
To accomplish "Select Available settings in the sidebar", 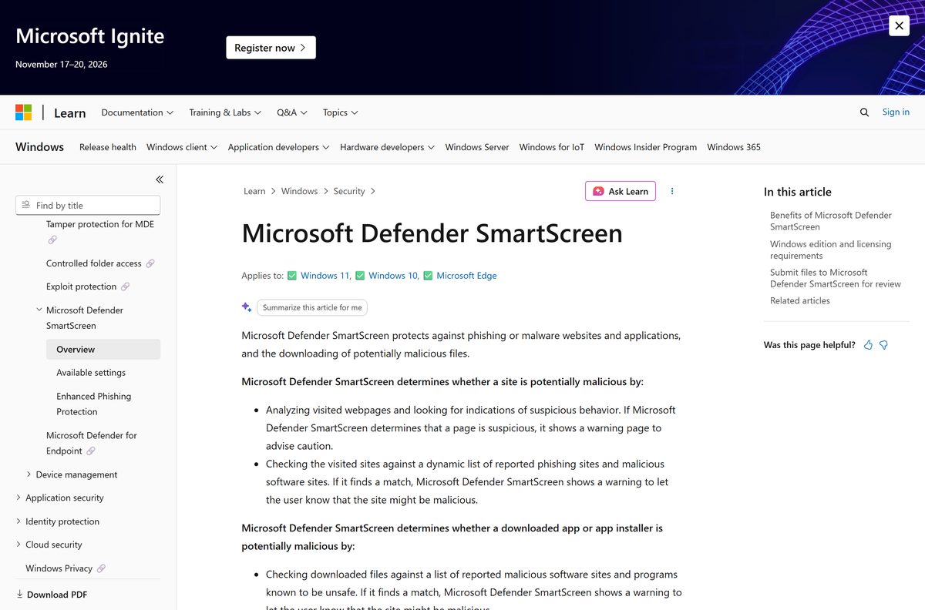I will click(91, 373).
